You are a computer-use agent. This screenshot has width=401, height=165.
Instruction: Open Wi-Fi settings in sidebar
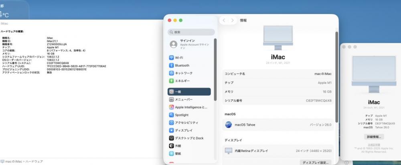click(189, 58)
